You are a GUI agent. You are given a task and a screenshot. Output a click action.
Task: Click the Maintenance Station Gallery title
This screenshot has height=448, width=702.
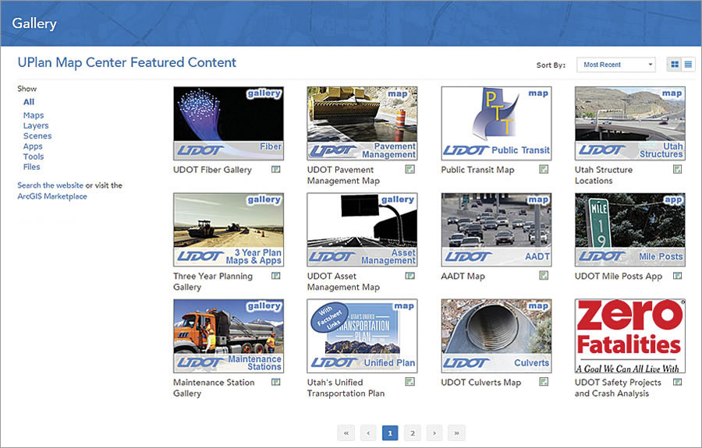coord(214,388)
